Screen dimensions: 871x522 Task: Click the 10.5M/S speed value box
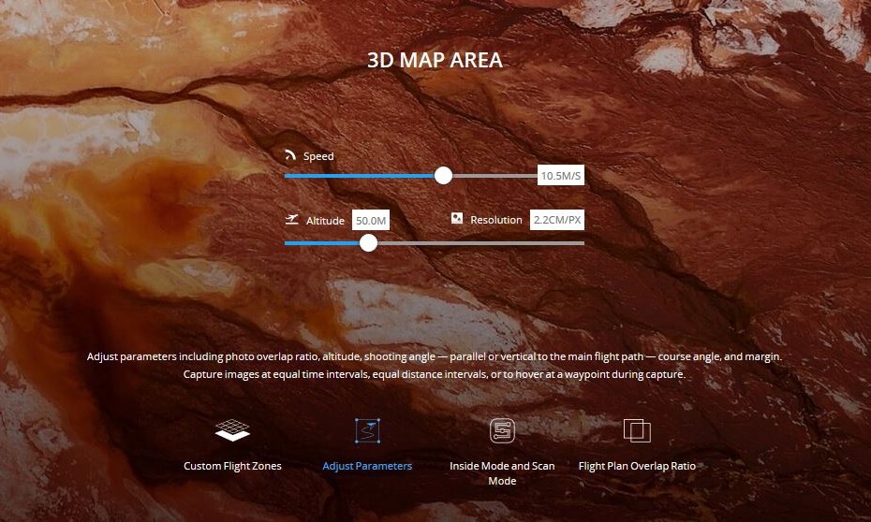pos(560,175)
